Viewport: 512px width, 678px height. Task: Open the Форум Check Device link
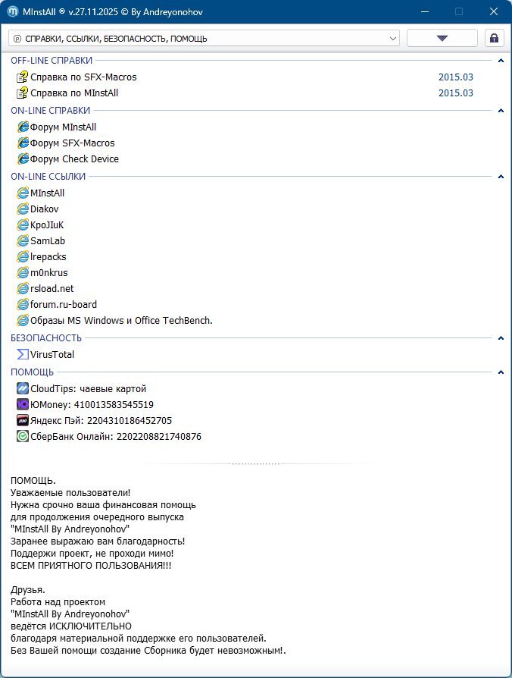pyautogui.click(x=74, y=159)
